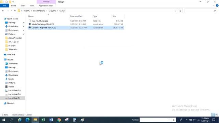The height and width of the screenshot is (123, 219).
Task: Expand the chevron after 'This PC' in path
Action: pos(31,11)
